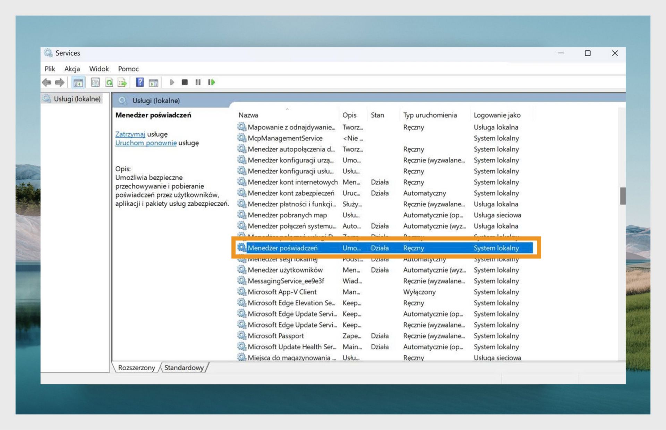Click the Back arrow in toolbar
Screen dimensions: 666x430
click(x=46, y=83)
